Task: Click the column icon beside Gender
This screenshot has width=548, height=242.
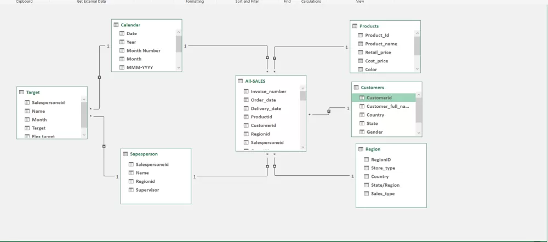Action: pos(362,132)
